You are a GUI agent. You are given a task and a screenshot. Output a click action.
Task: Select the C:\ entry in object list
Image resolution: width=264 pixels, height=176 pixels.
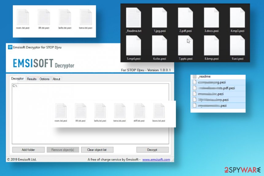click(x=15, y=86)
